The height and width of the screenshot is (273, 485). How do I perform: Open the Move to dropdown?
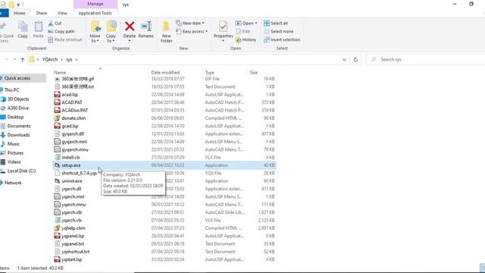coord(95,39)
